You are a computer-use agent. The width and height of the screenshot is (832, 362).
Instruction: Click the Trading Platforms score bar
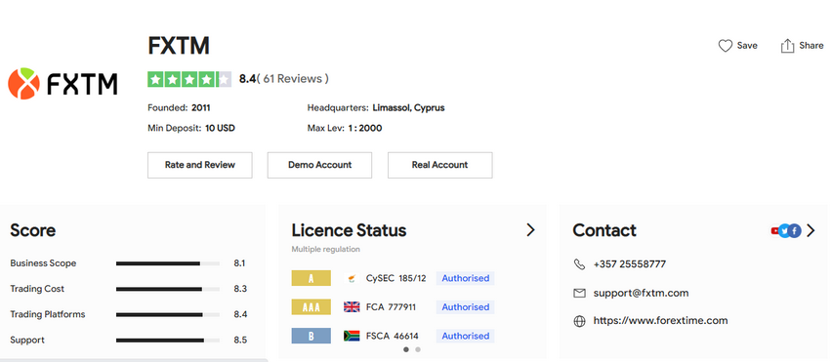168,314
